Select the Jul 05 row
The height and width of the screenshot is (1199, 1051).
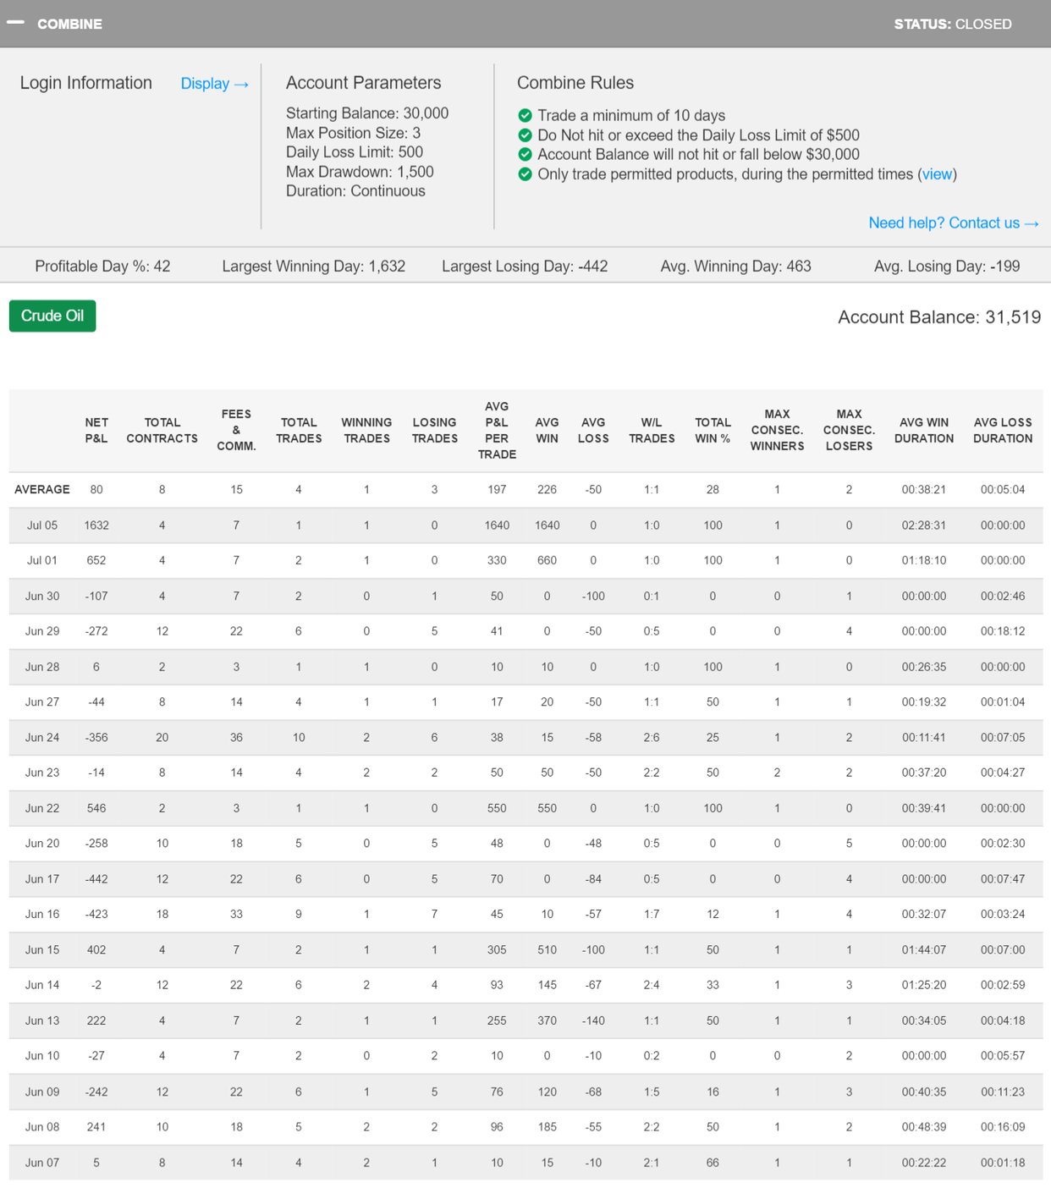(x=42, y=525)
